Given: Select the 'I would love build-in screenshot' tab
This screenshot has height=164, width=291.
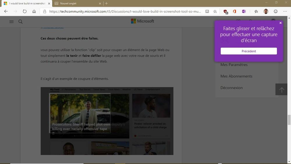Looking at the screenshot, I should (x=27, y=3).
